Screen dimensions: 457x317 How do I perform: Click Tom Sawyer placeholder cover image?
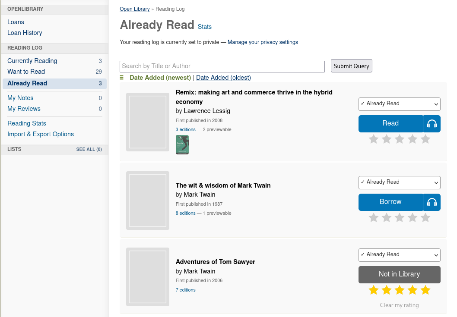pos(148,277)
